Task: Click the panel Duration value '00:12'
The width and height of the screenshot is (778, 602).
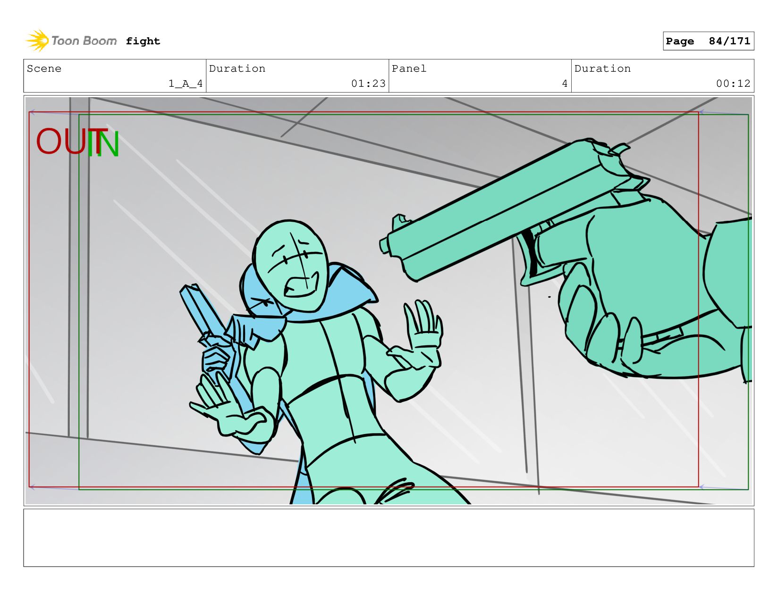Action: tap(733, 84)
